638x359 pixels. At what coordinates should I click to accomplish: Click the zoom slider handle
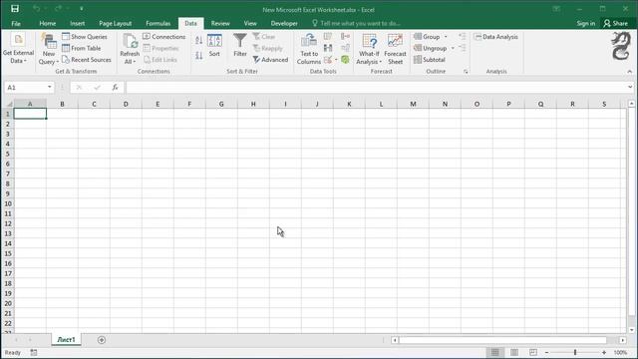575,352
